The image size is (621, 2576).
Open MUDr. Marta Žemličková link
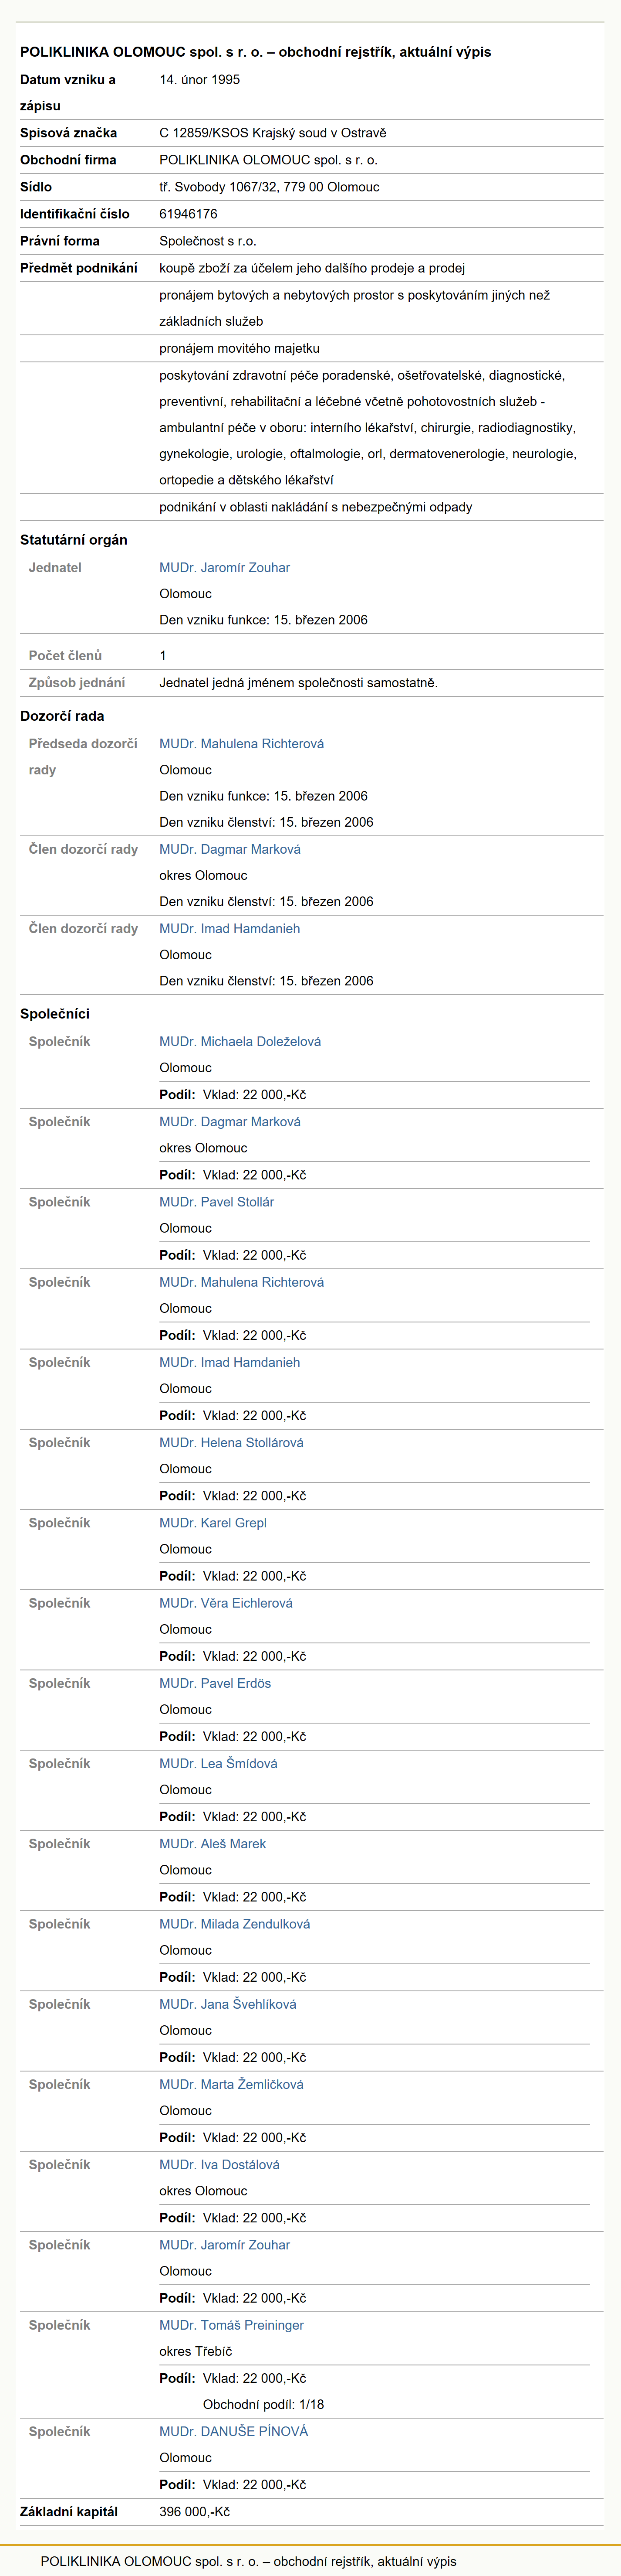coord(232,2084)
